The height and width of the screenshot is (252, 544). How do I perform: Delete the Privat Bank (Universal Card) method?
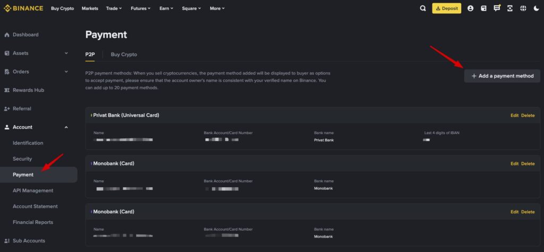[x=528, y=115]
